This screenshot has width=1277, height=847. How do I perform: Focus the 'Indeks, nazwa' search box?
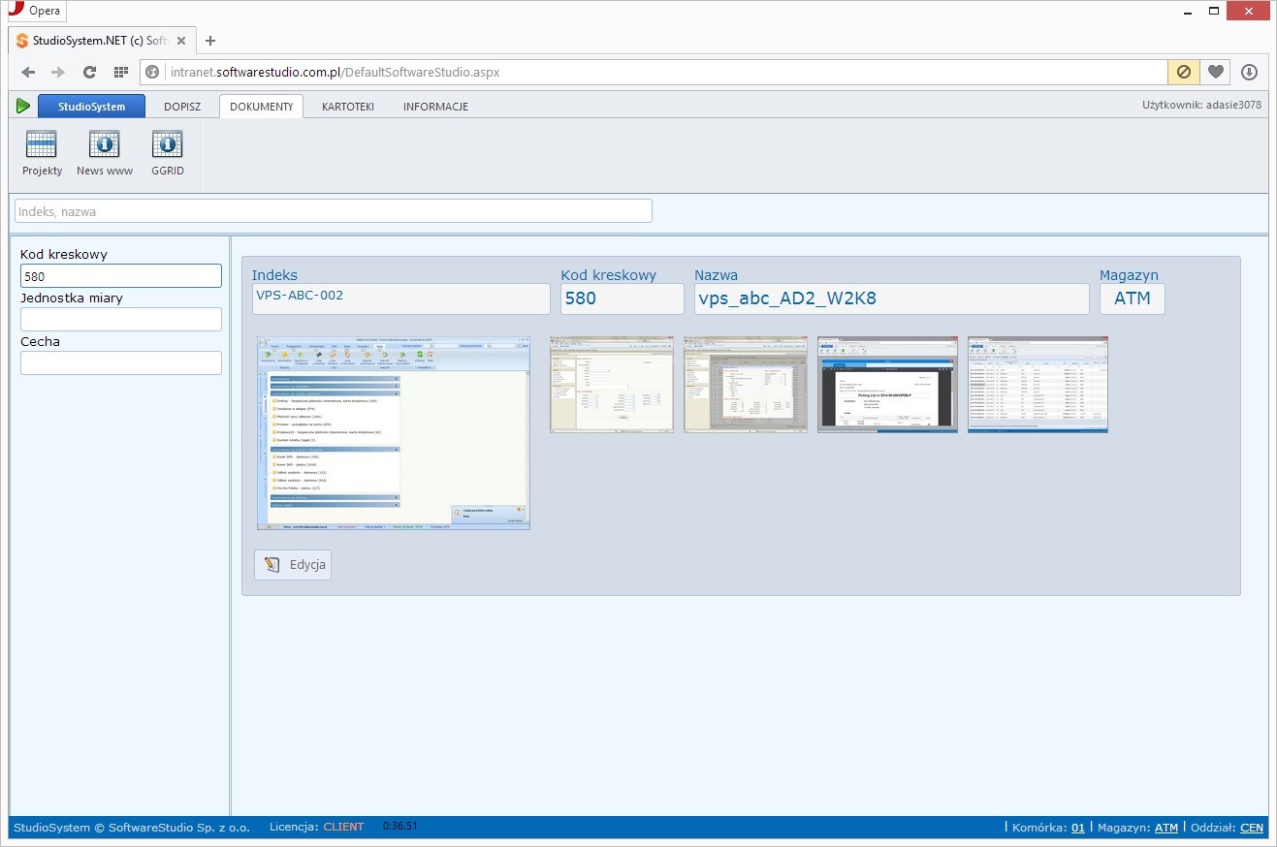pos(334,211)
